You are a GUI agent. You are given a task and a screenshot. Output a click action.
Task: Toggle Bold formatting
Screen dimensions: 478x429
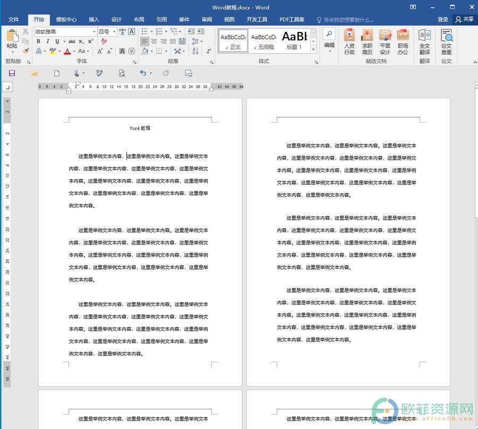(x=38, y=41)
